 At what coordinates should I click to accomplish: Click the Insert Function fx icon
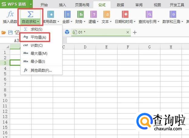(10, 14)
